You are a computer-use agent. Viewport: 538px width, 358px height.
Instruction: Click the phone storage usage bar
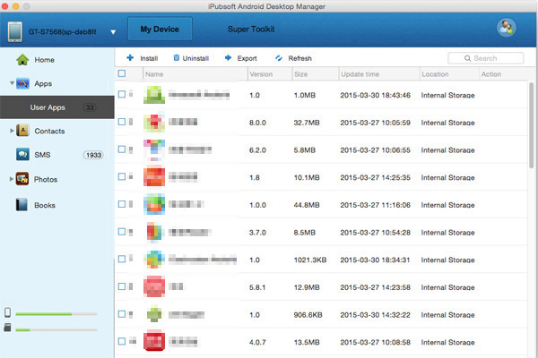tap(58, 314)
